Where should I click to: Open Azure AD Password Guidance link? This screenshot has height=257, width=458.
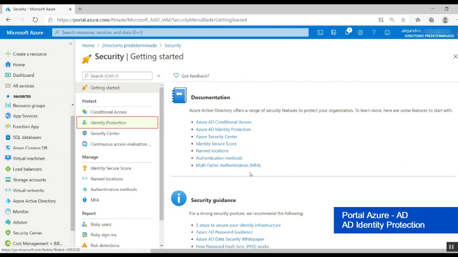point(224,232)
